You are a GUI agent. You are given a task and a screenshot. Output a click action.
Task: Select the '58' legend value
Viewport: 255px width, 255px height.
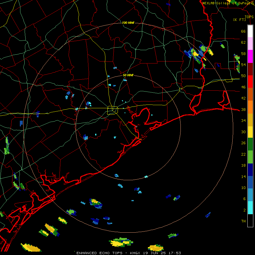tap(243, 54)
